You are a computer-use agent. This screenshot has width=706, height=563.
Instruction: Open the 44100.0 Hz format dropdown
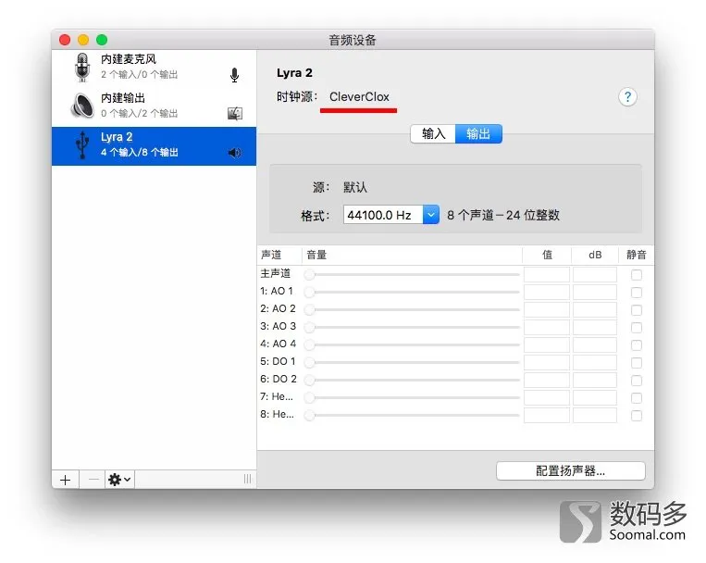point(390,215)
